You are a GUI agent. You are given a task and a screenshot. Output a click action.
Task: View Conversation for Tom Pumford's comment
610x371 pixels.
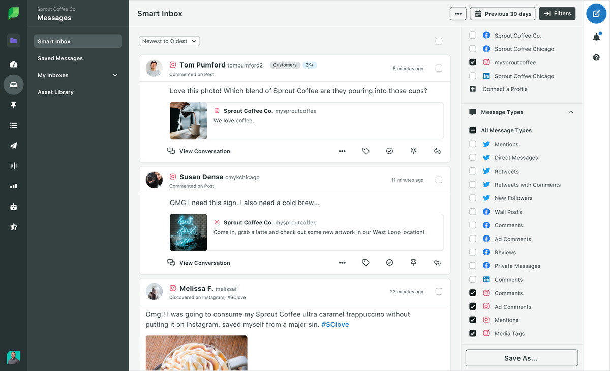coord(199,151)
